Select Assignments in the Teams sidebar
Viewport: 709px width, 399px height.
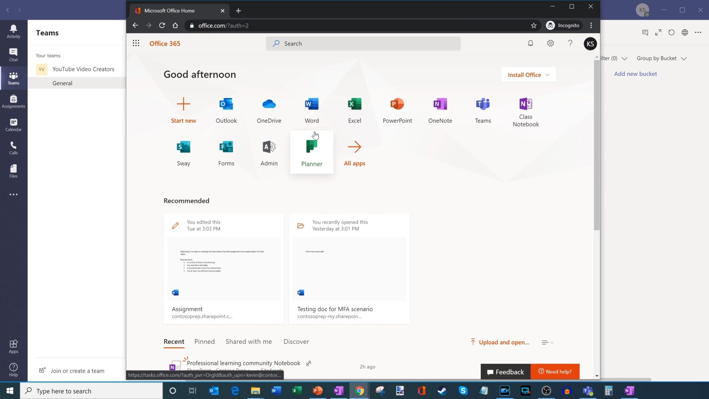pos(13,101)
